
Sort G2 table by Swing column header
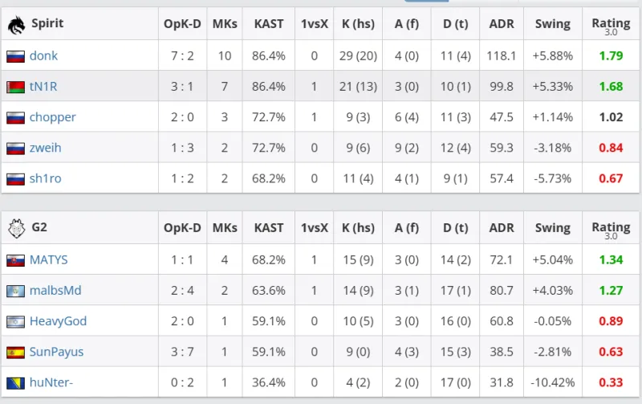(553, 228)
